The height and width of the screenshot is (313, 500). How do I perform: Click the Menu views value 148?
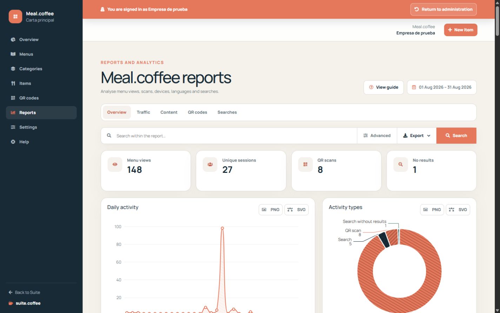click(134, 170)
